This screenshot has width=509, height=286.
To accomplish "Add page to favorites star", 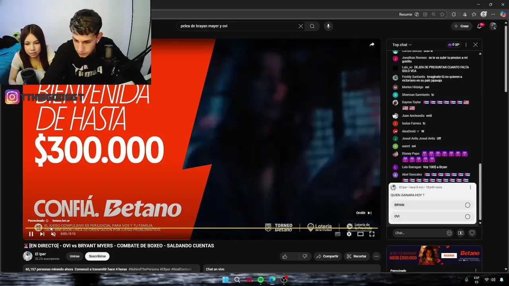I will pos(442,14).
